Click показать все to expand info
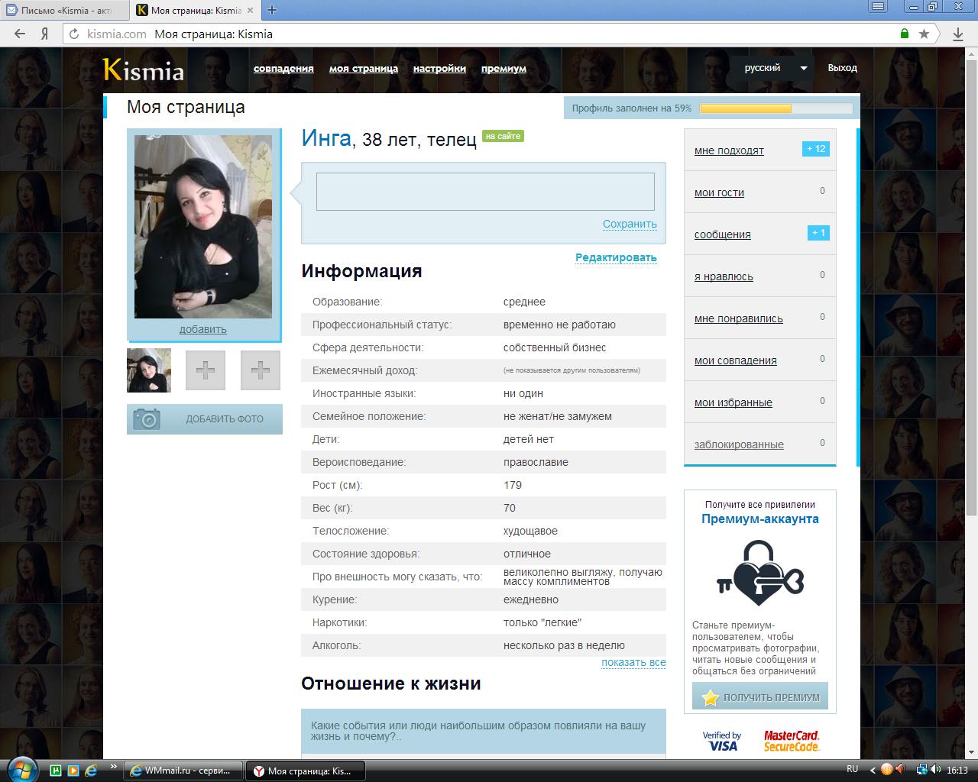 point(633,662)
